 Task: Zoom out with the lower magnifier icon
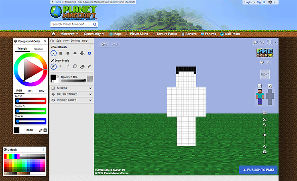tap(264, 146)
